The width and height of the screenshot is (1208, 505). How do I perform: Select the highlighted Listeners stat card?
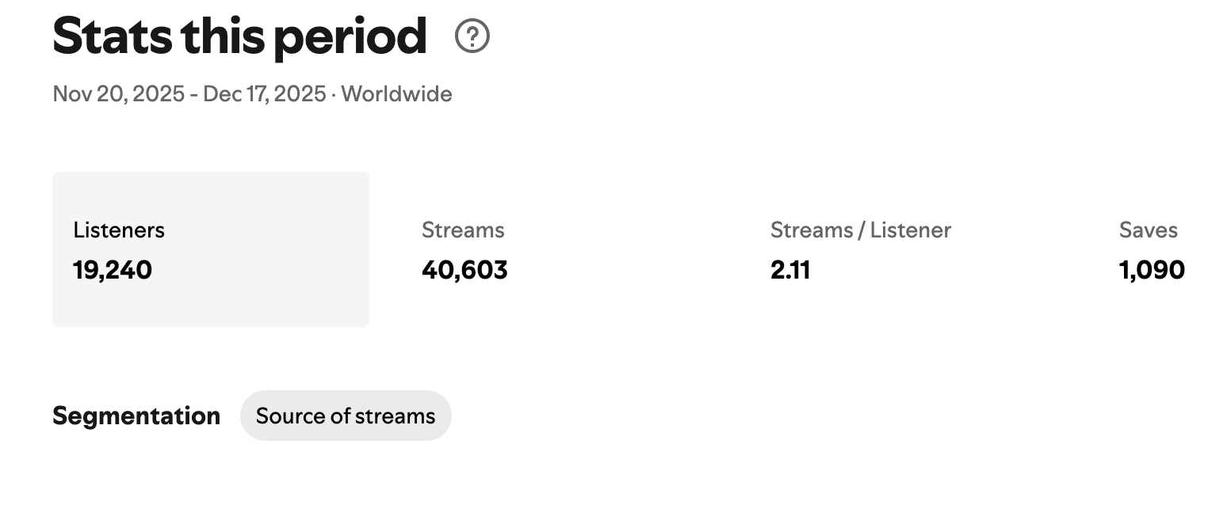click(210, 249)
